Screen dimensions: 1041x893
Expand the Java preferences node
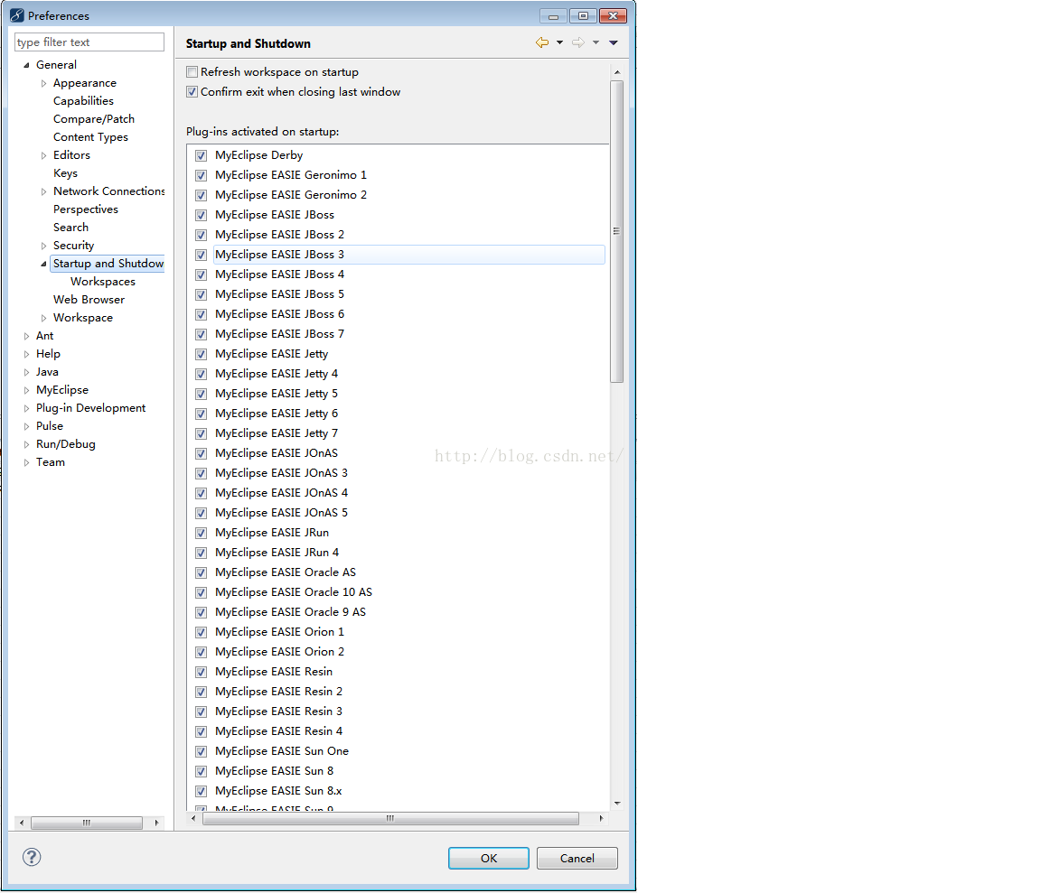click(26, 372)
